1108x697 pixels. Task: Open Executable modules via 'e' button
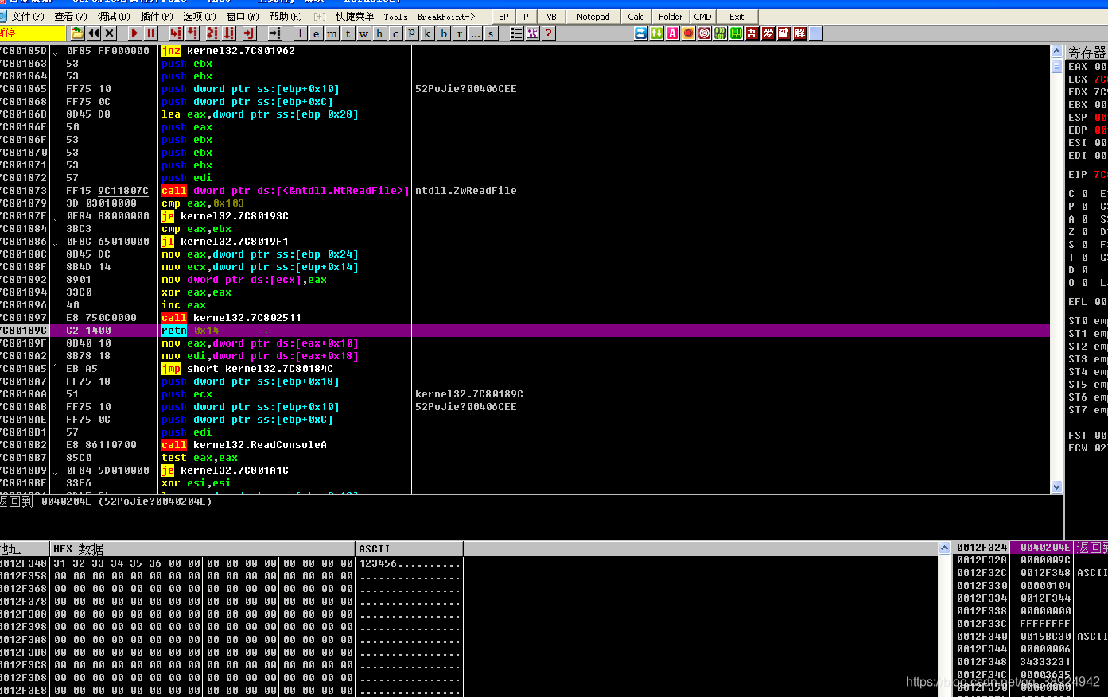click(316, 33)
